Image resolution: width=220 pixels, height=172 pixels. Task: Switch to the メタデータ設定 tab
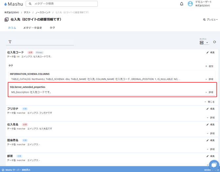coord(33,28)
